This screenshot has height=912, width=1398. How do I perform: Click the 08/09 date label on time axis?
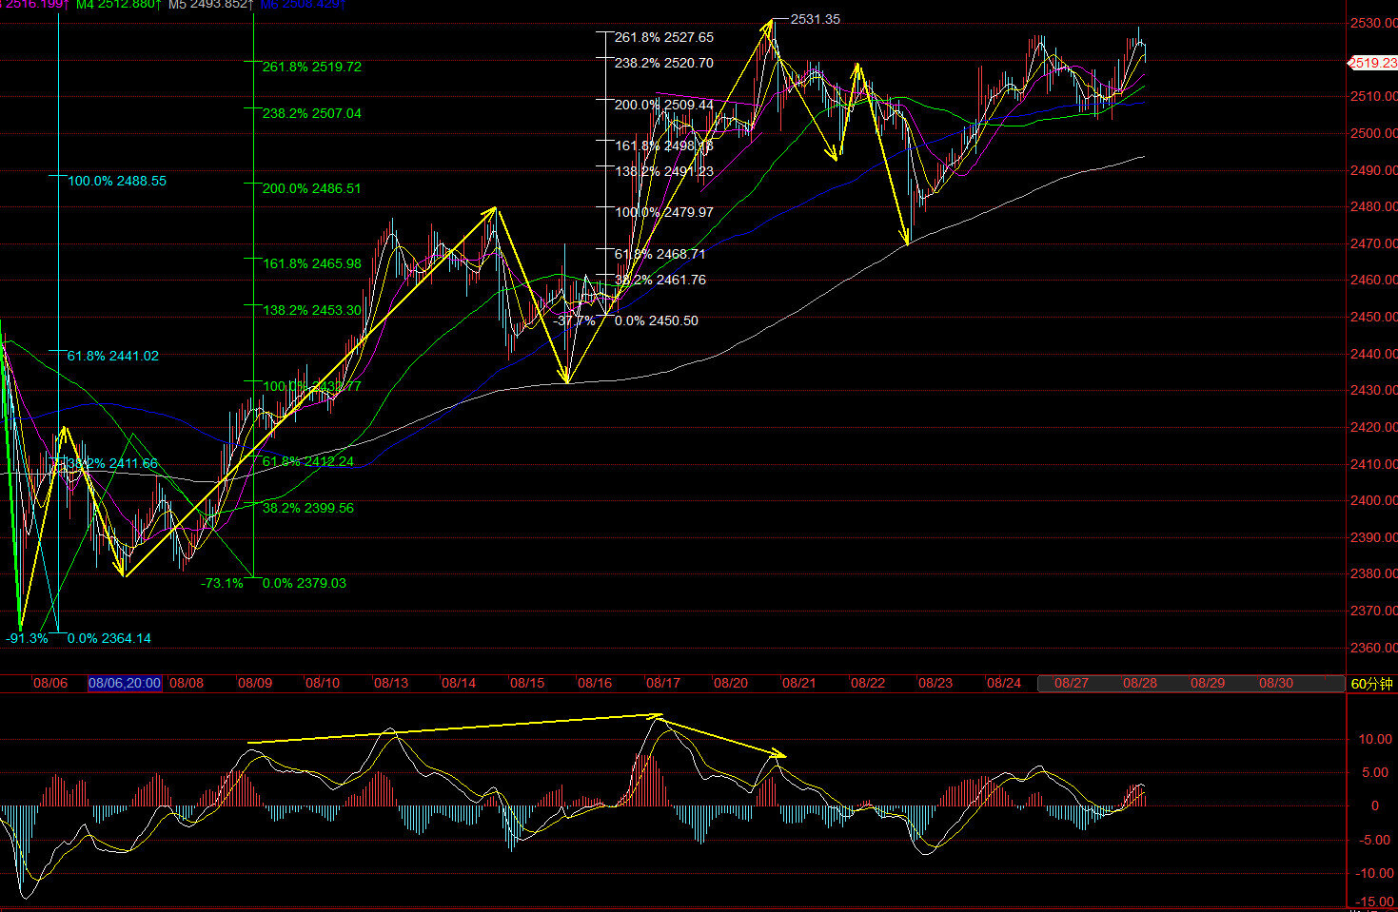255,683
